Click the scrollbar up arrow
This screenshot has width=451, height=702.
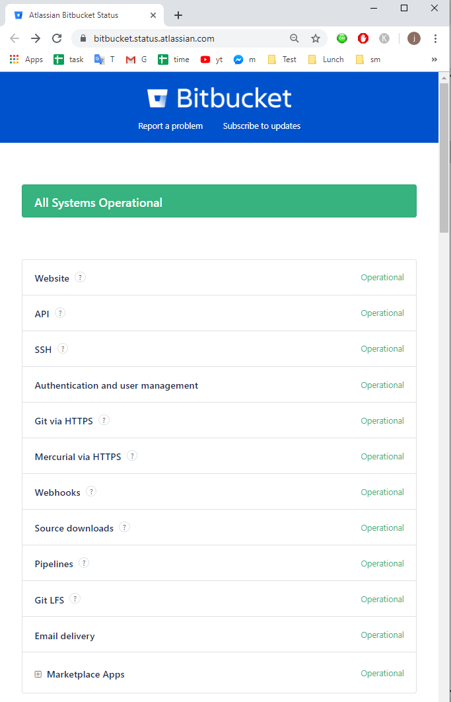click(x=444, y=78)
